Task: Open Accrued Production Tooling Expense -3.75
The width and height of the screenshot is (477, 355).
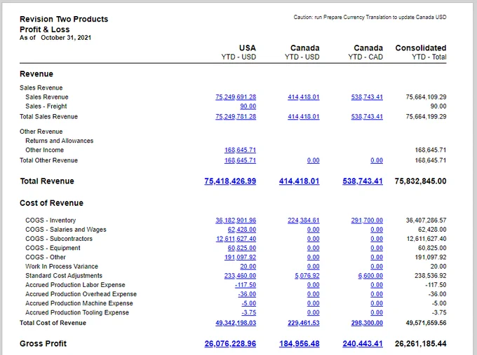Action: click(x=249, y=312)
